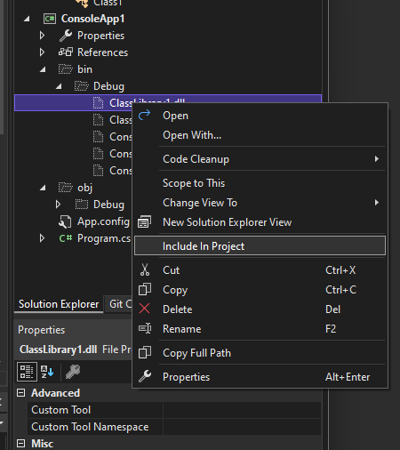This screenshot has width=400, height=450.
Task: Click the New Solution Explorer View icon
Action: pyautogui.click(x=144, y=222)
